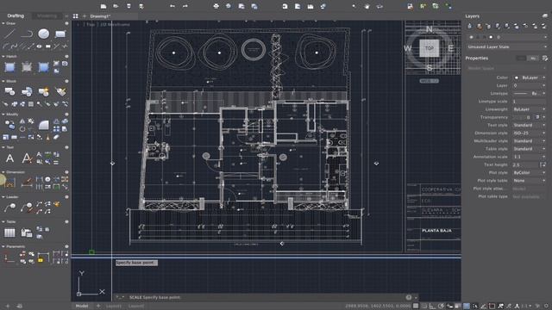Choose the Hatch tool icon
This screenshot has height=310, width=552.
click(x=9, y=67)
